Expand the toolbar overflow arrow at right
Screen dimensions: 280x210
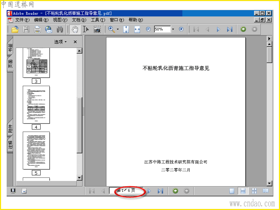click(269, 38)
